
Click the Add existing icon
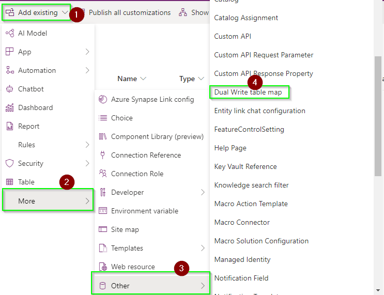click(10, 12)
